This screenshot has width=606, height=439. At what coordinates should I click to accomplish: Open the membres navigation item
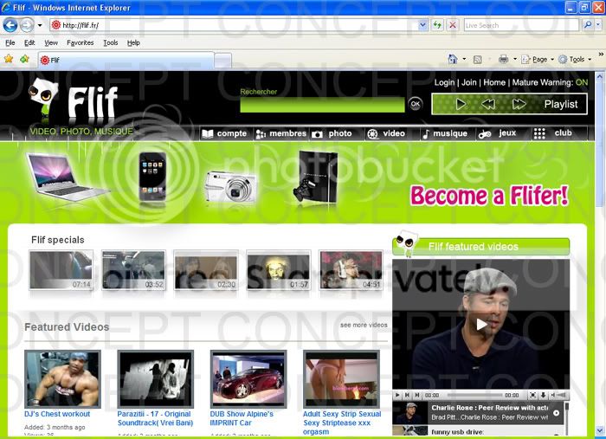[x=281, y=133]
